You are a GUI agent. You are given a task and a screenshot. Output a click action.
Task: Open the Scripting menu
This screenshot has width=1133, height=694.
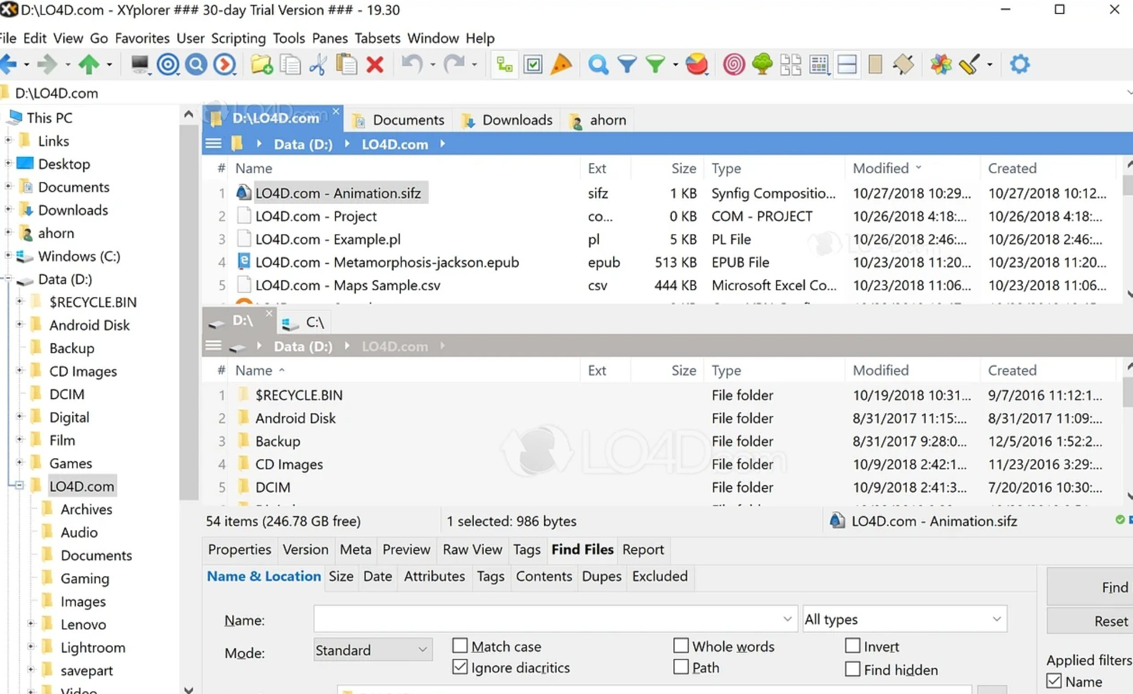(238, 38)
